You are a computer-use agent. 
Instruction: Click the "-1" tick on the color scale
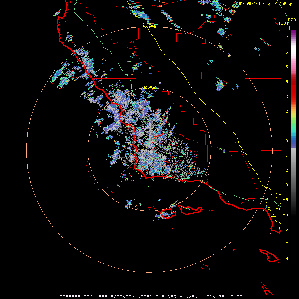coord(285,155)
